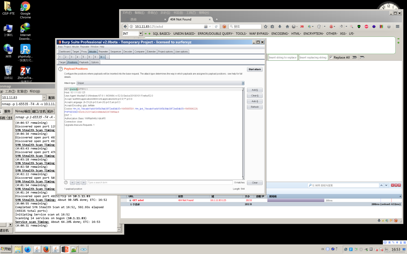Click network timeline bar for adsd
The image size is (407, 254).
(296, 200)
